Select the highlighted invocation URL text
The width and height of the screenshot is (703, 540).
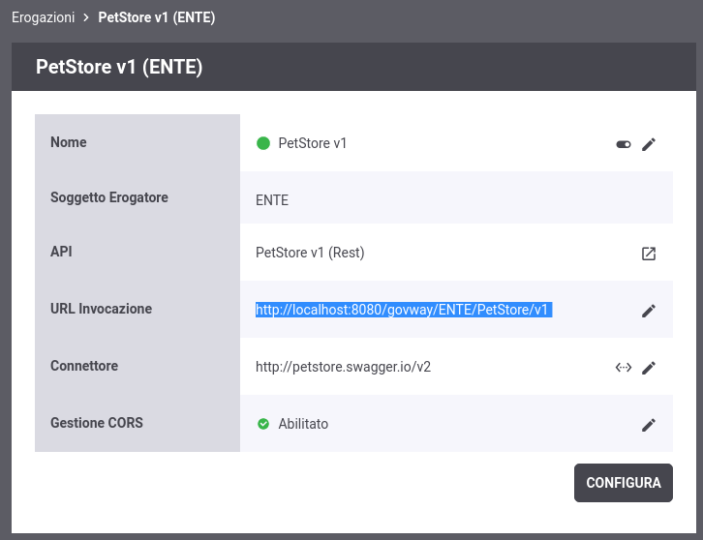click(x=404, y=310)
